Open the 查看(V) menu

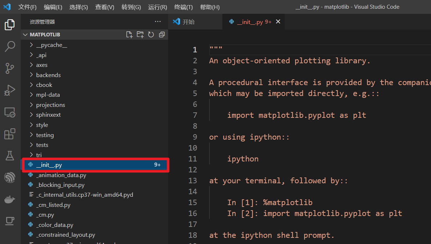[x=105, y=7]
